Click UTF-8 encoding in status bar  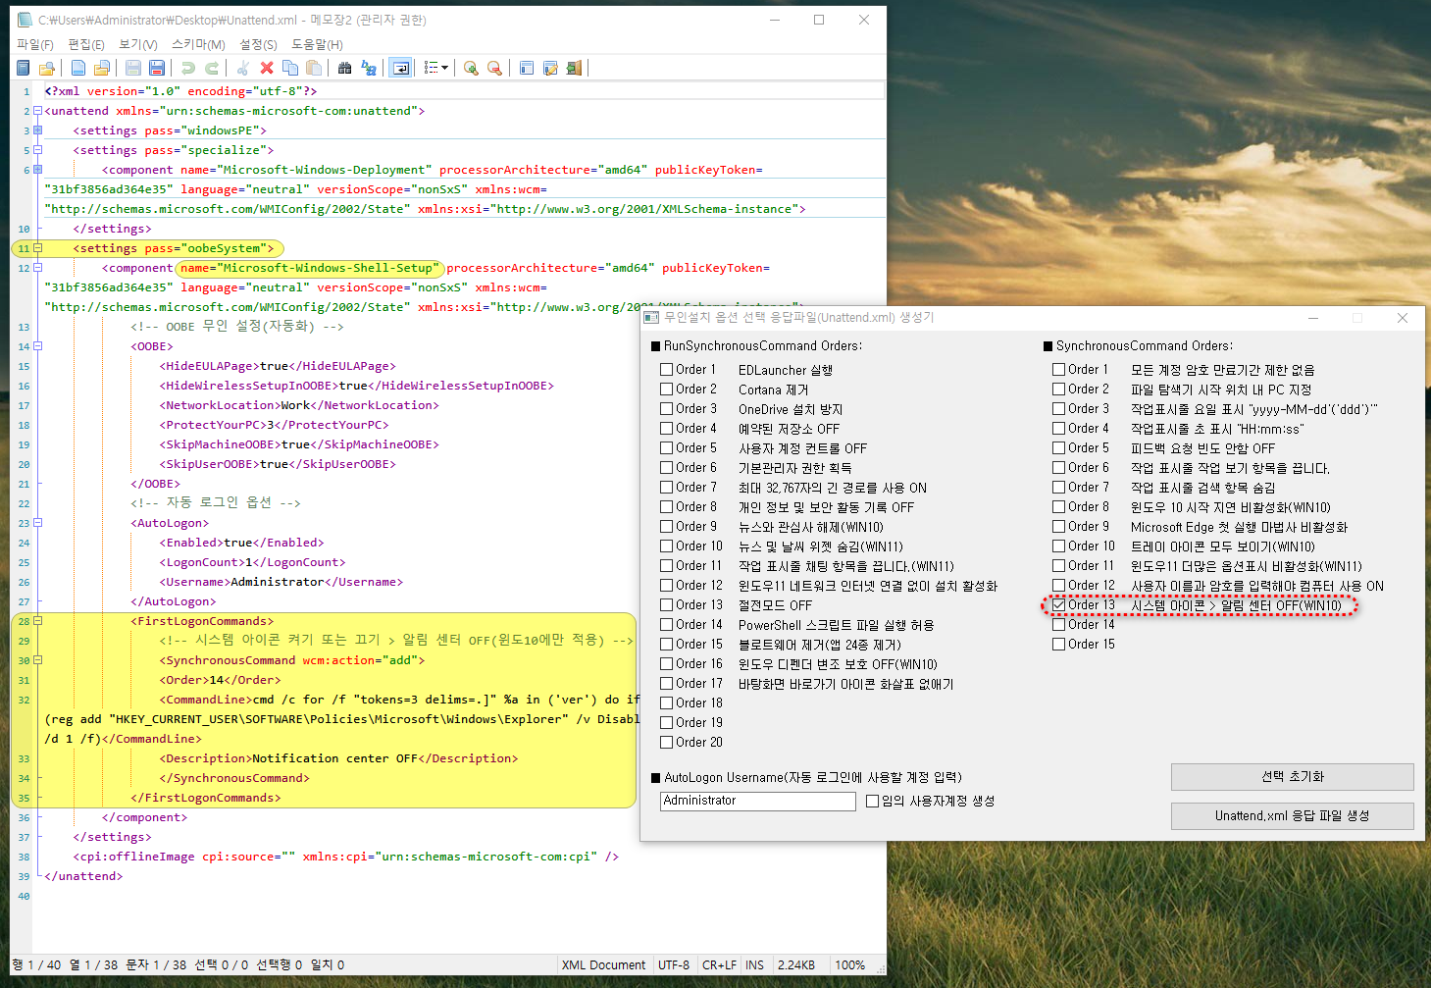(x=674, y=965)
